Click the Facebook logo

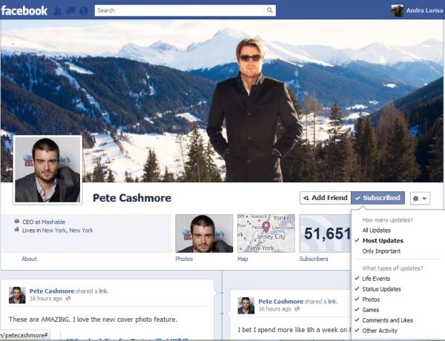(24, 10)
